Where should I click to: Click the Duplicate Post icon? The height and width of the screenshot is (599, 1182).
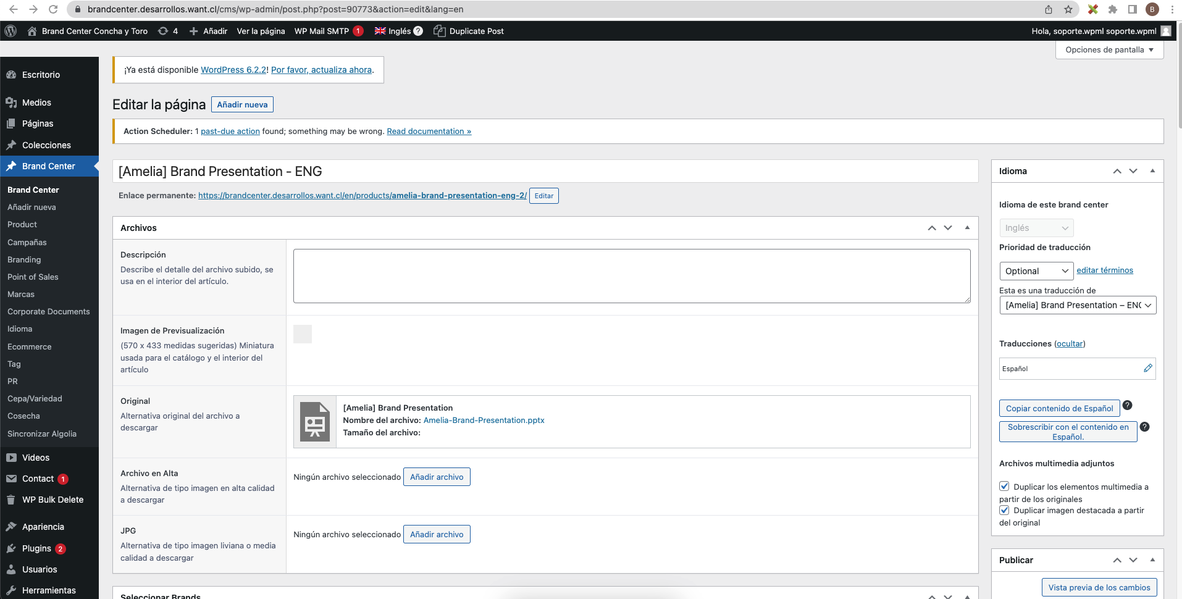(440, 31)
